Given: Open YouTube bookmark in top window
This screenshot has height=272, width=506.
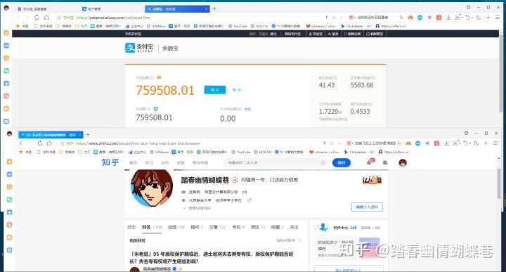Looking at the screenshot, I should (238, 26).
